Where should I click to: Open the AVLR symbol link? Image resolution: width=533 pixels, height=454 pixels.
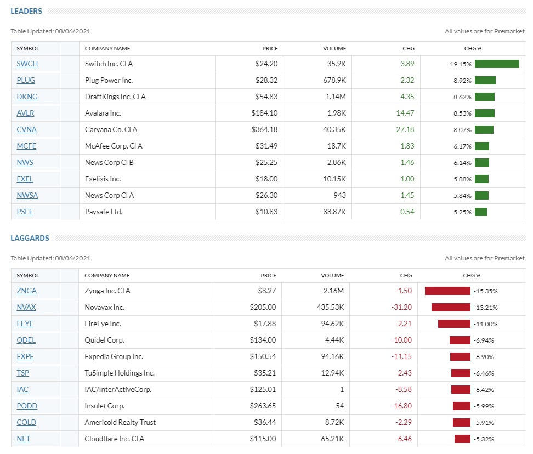point(25,113)
